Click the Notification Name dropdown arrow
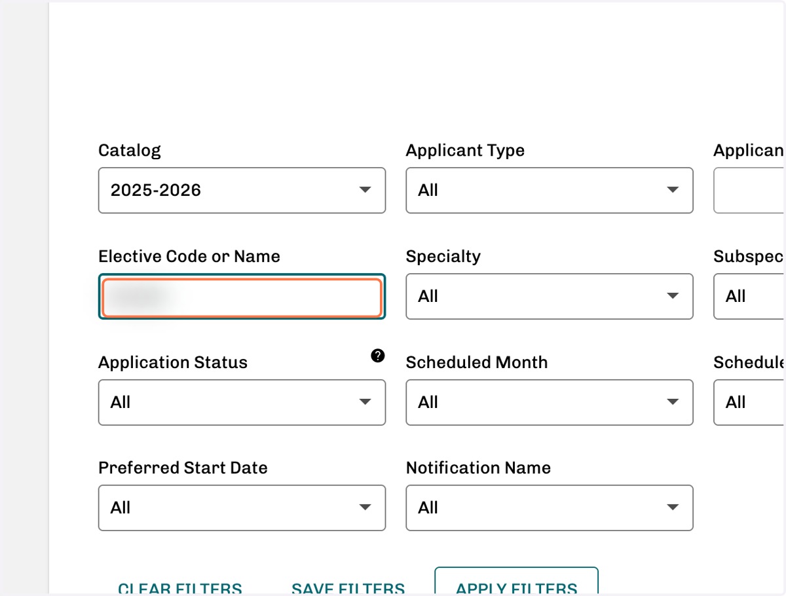Image resolution: width=786 pixels, height=596 pixels. click(x=673, y=508)
